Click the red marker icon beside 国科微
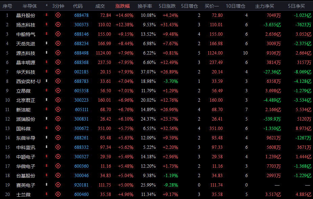 46,128
